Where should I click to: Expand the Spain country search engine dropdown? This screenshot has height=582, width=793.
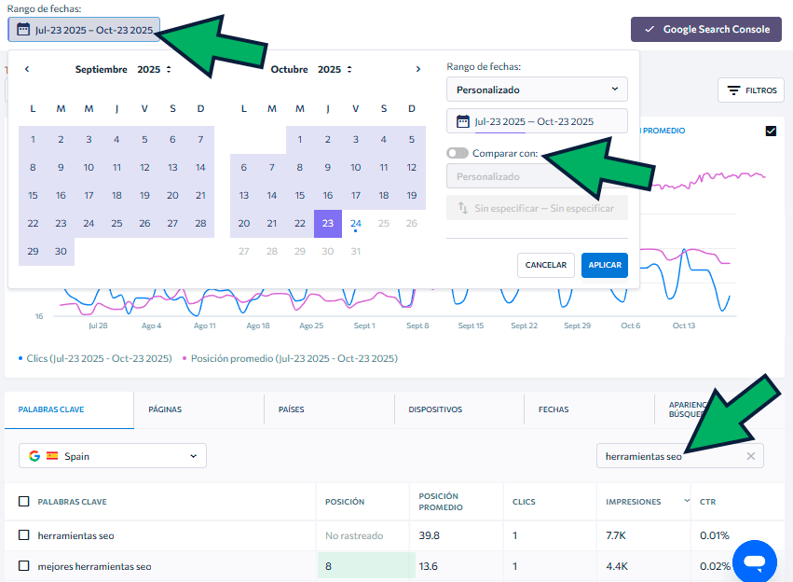pyautogui.click(x=113, y=456)
